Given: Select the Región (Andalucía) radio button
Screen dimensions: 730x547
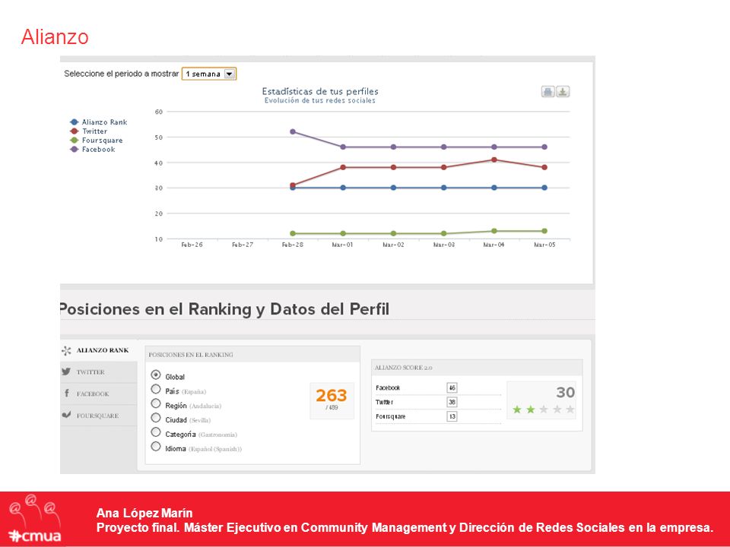Looking at the screenshot, I should [156, 403].
